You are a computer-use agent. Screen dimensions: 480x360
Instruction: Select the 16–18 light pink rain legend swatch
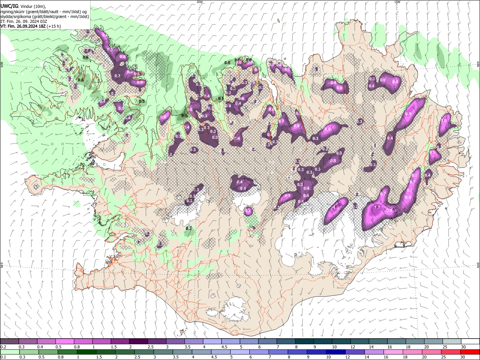393,352
